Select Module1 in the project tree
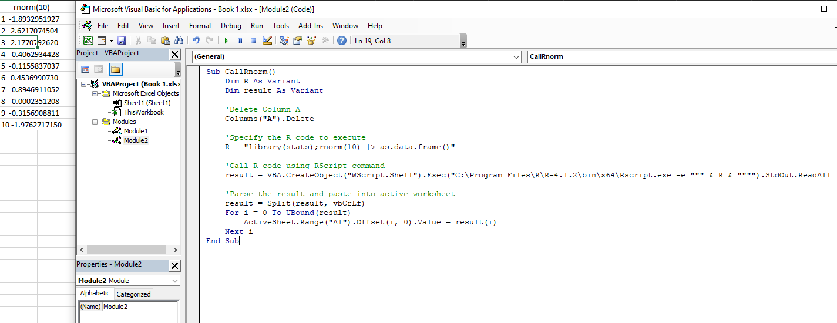This screenshot has width=837, height=323. coord(136,131)
